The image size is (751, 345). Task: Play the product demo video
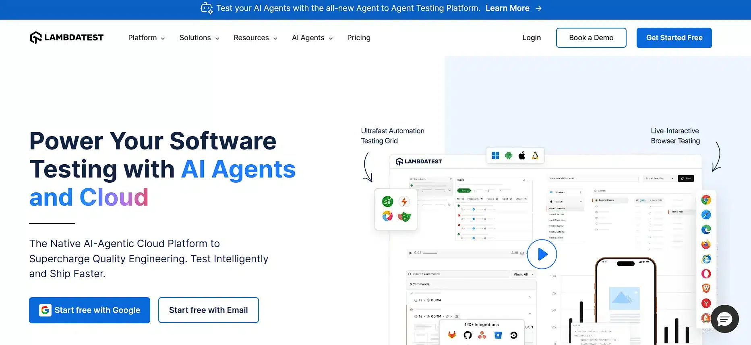tap(542, 254)
